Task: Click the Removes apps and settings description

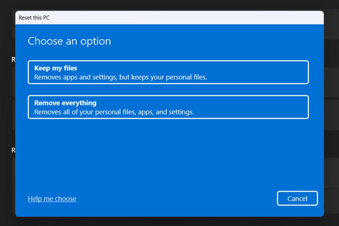Action: pyautogui.click(x=121, y=77)
